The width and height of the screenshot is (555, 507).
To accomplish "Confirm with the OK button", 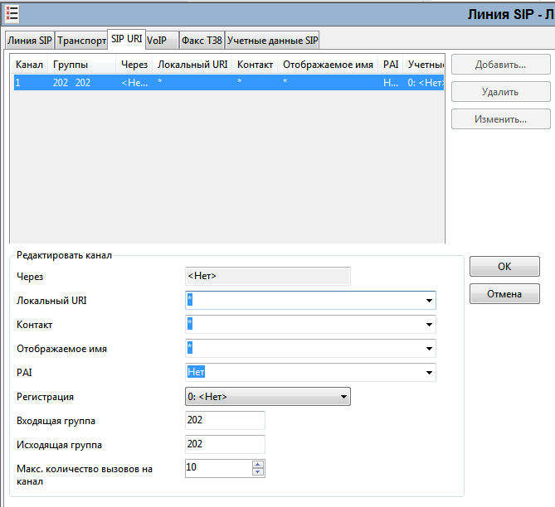I will click(504, 266).
